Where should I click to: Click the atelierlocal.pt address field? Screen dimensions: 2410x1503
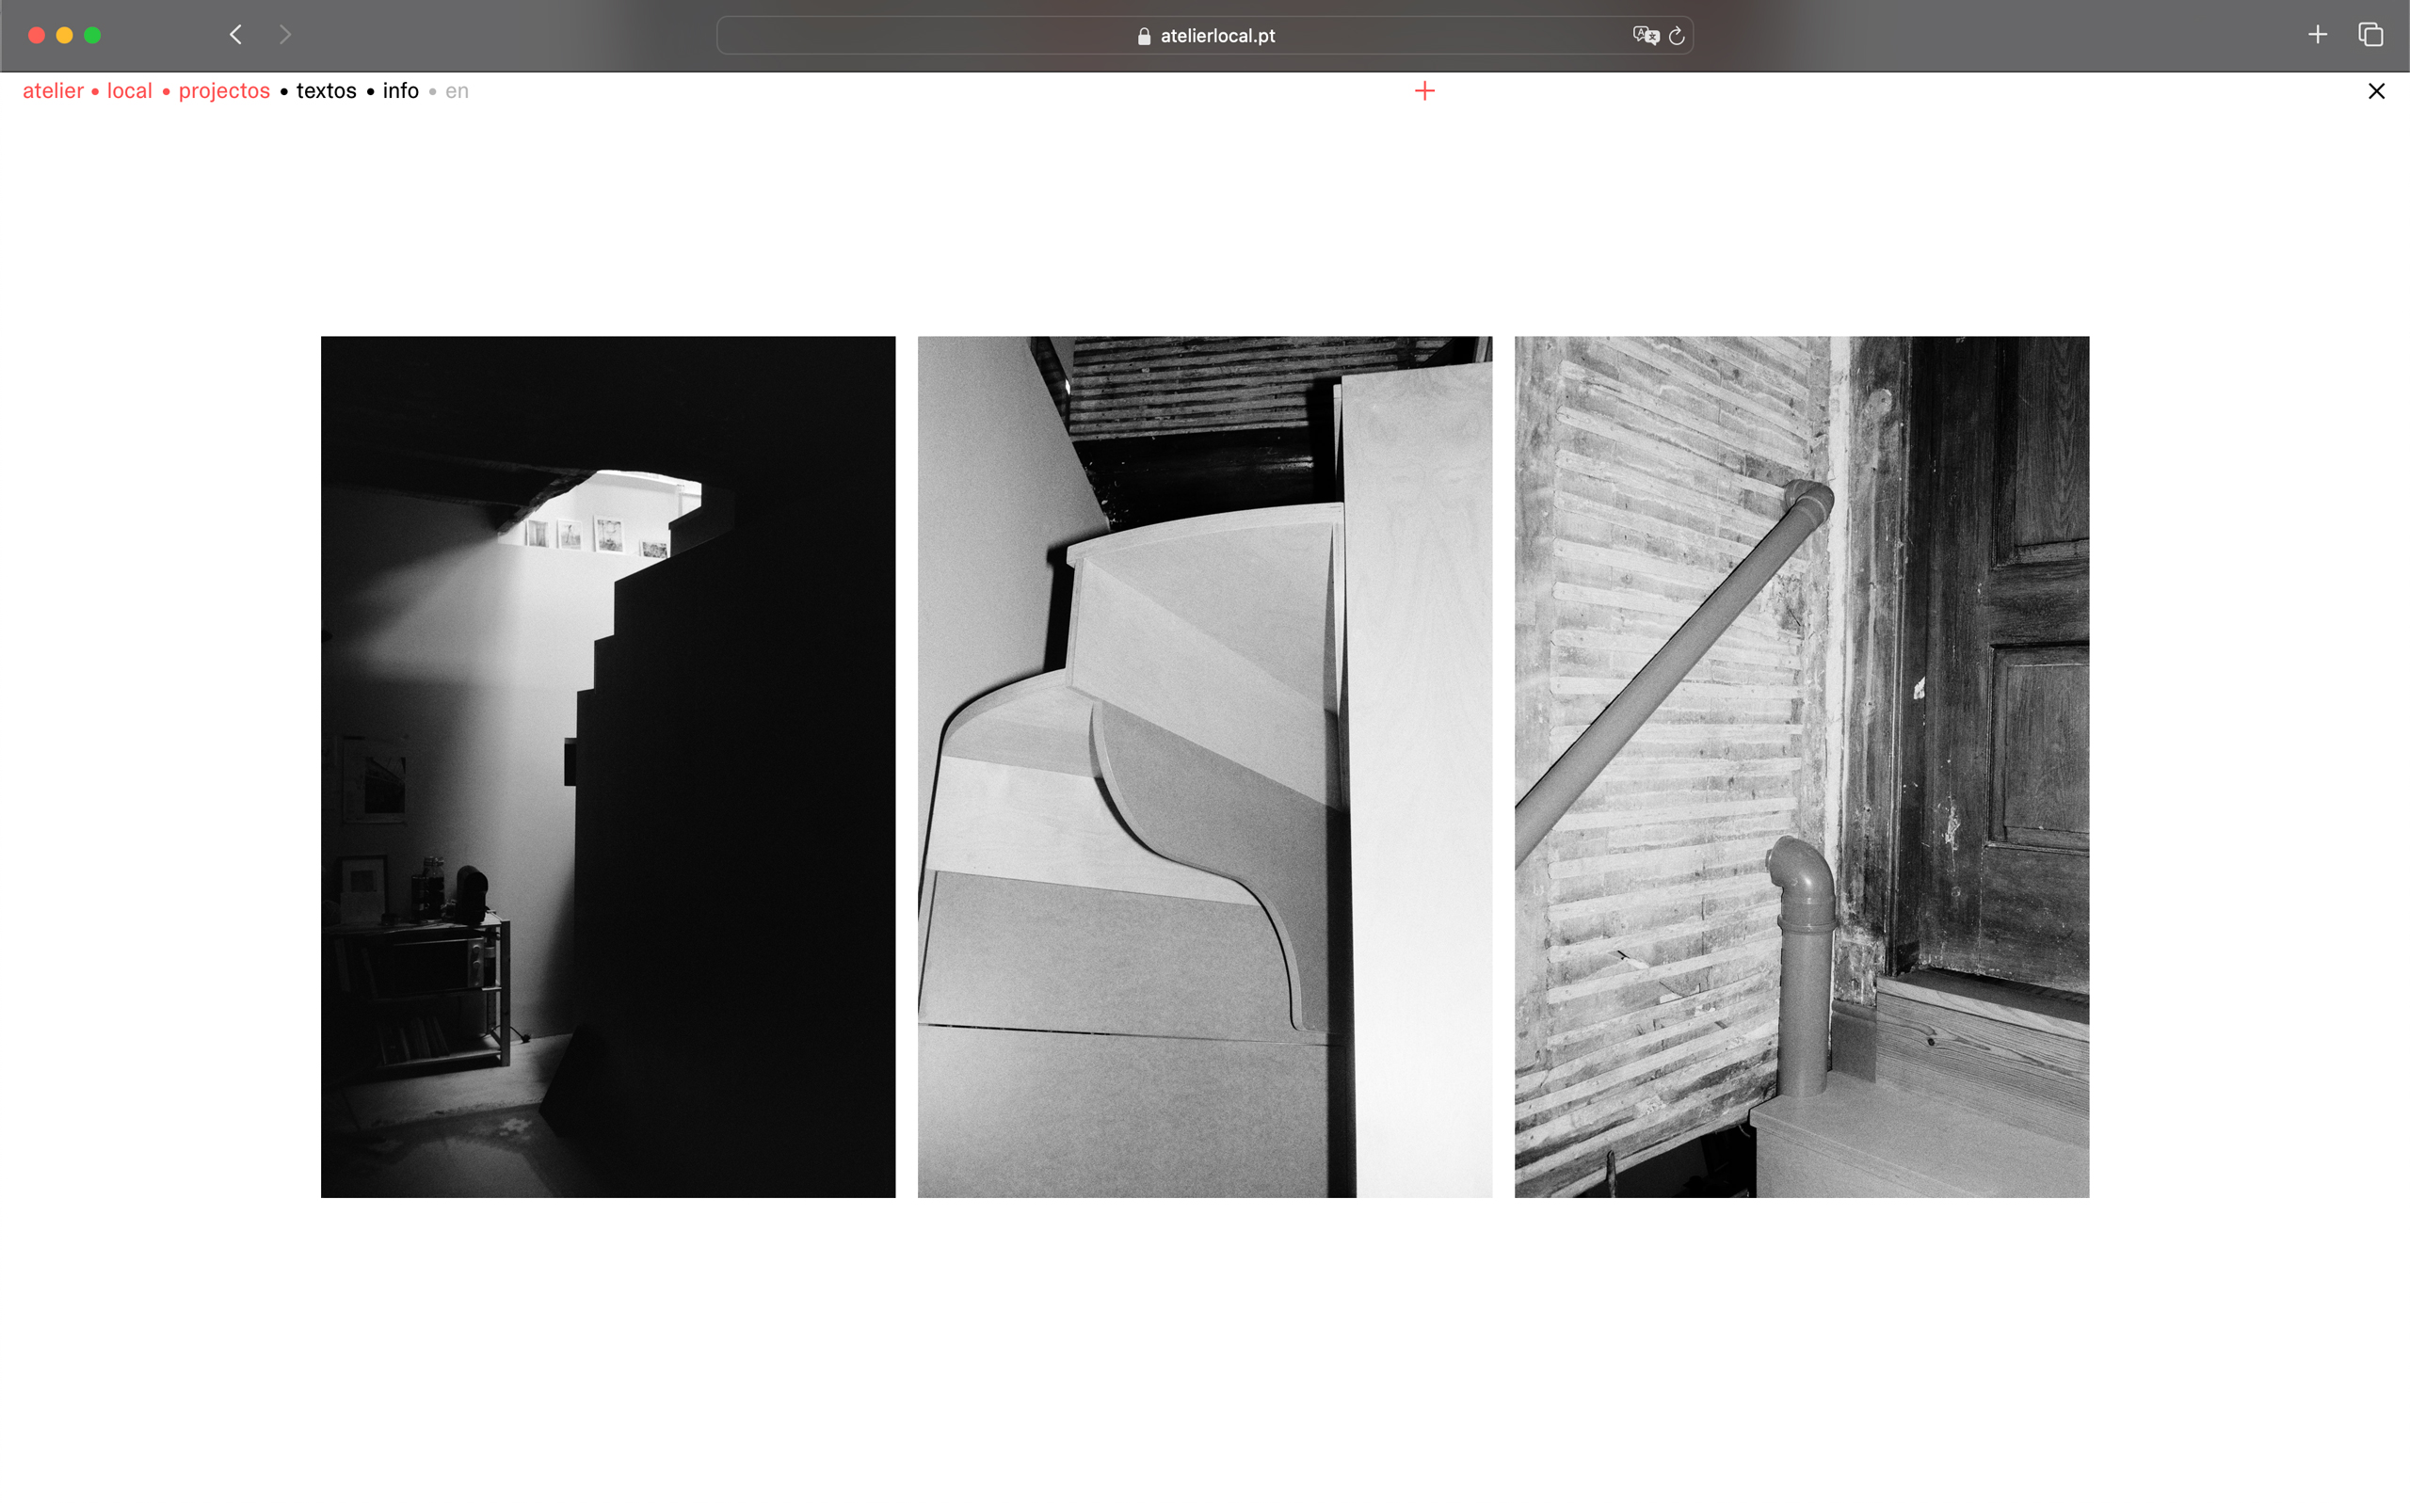coord(1217,36)
